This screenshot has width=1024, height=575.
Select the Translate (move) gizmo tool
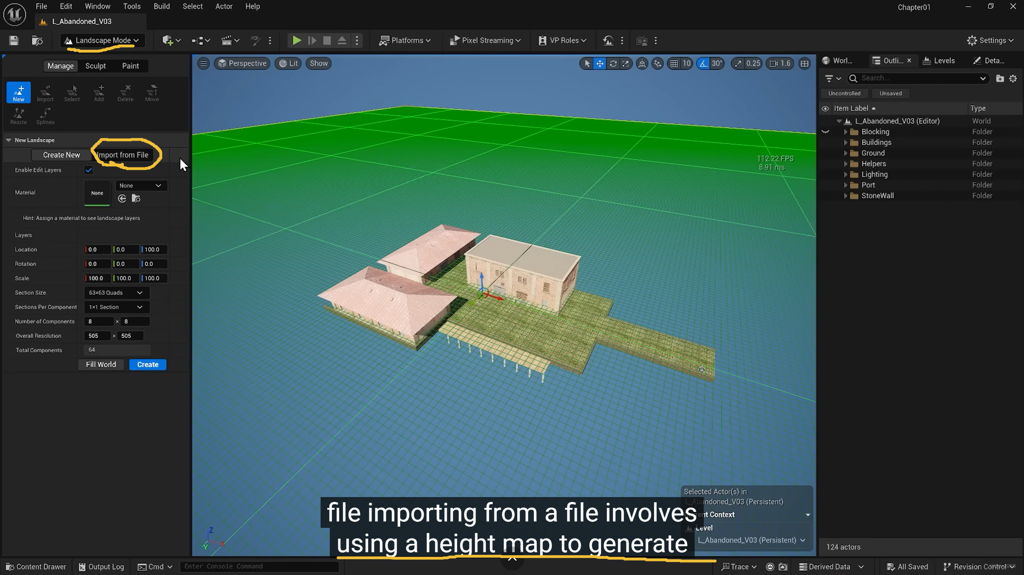600,64
